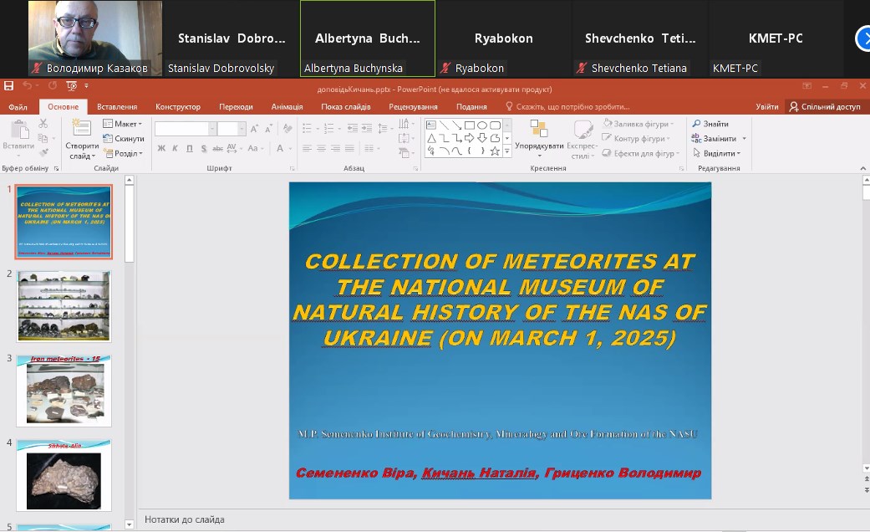Screen dimensions: 870x532
Task: Click Увійти to sign in
Action: pos(766,107)
